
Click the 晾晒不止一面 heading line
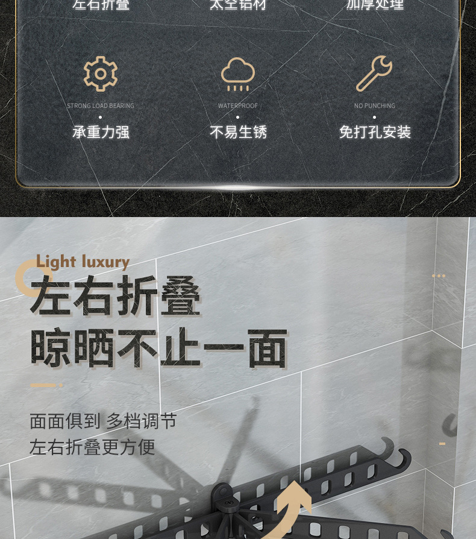pyautogui.click(x=159, y=348)
